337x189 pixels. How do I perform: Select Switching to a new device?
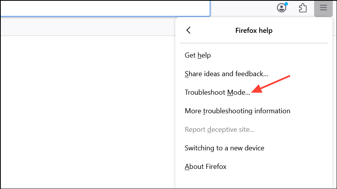[x=224, y=148]
